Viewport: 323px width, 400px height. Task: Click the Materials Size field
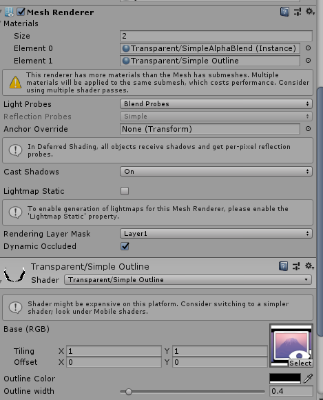[216, 36]
